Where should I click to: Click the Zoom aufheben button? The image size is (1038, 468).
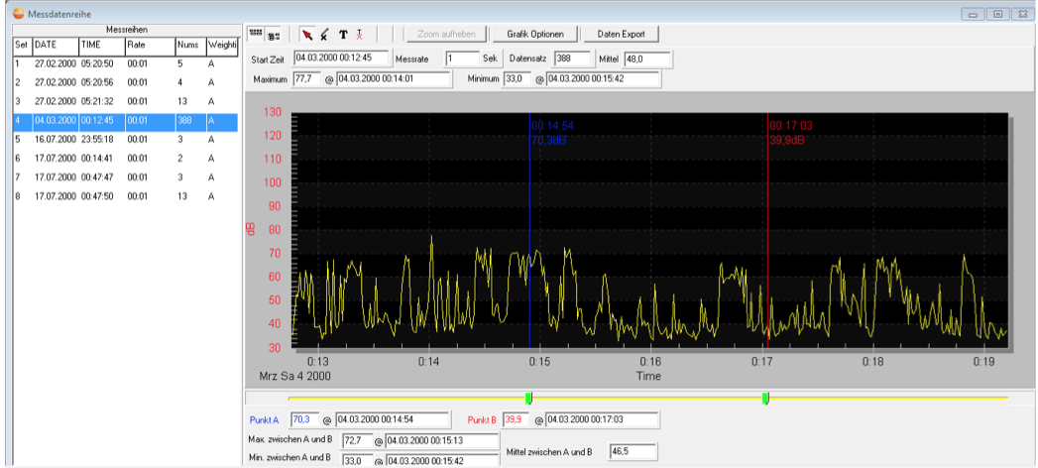click(447, 34)
